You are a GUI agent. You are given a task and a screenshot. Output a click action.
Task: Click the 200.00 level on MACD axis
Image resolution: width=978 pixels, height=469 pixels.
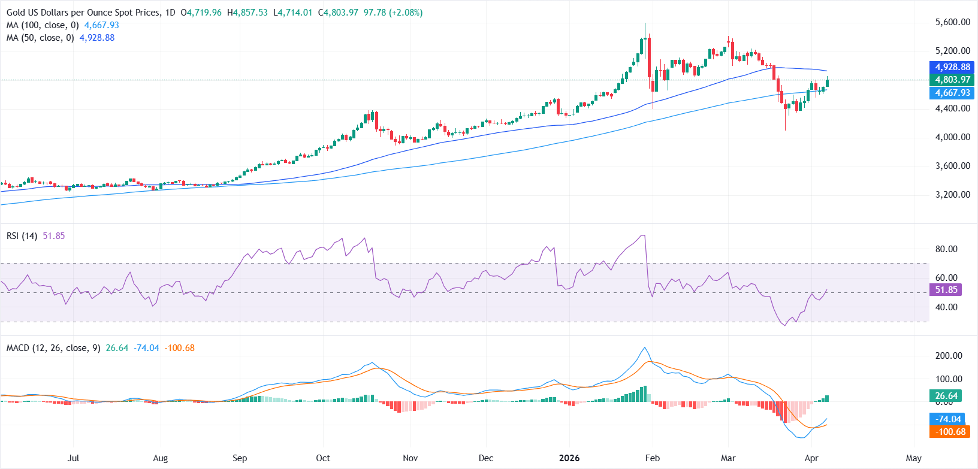(x=949, y=356)
